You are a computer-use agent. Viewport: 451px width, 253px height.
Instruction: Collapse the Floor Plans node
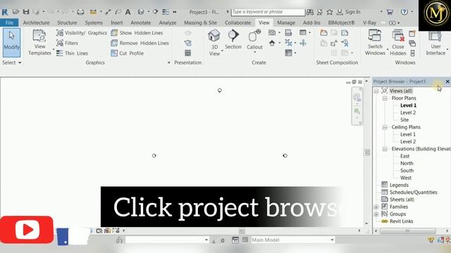click(x=385, y=98)
